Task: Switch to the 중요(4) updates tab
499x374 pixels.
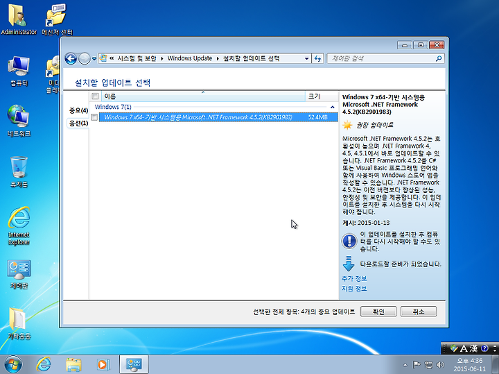Action: click(x=78, y=110)
